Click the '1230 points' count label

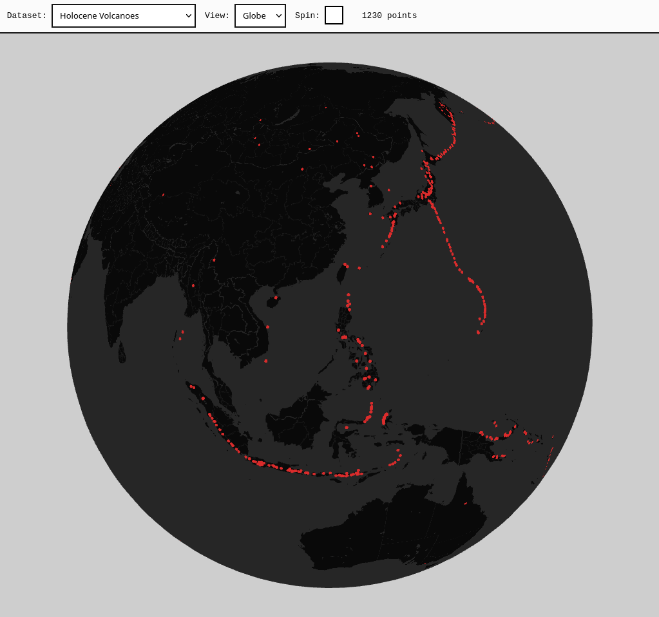tap(389, 15)
